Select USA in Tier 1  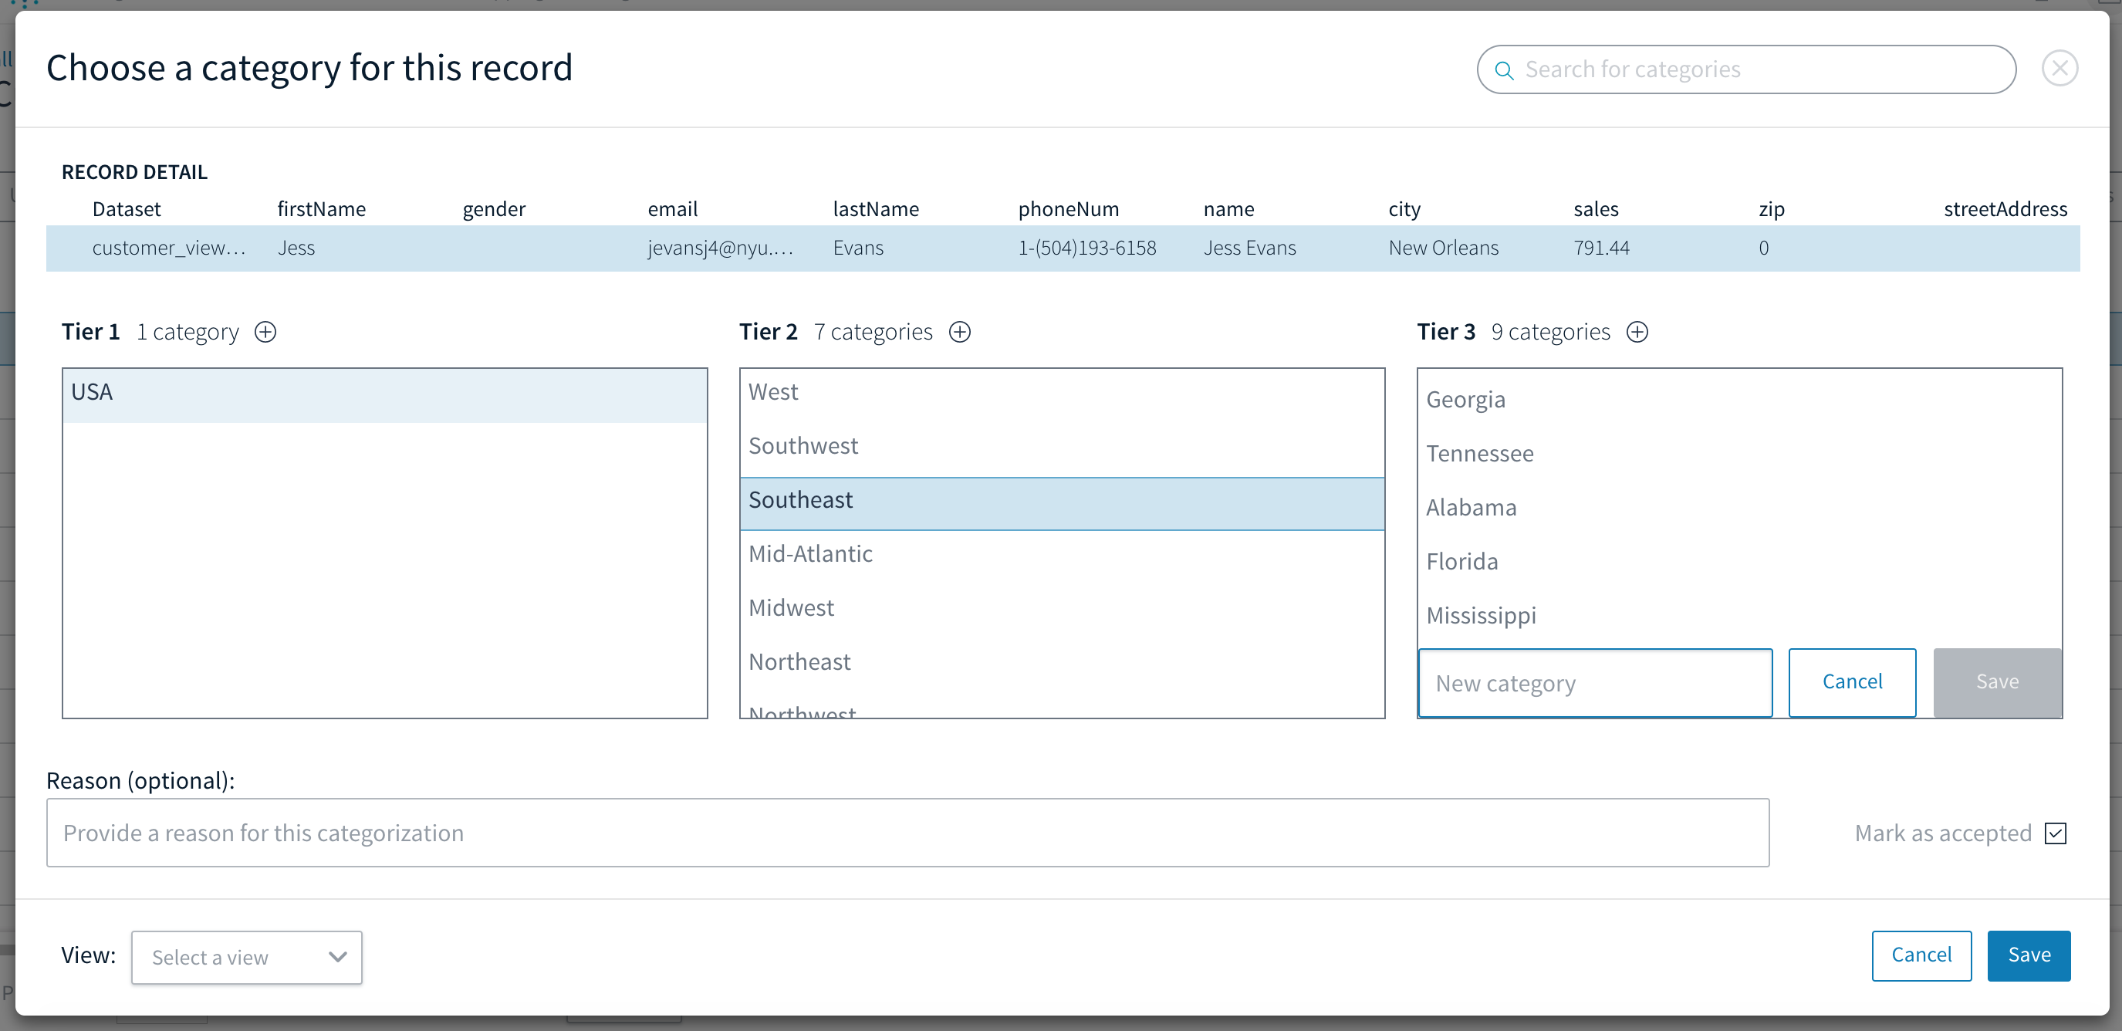coord(385,395)
